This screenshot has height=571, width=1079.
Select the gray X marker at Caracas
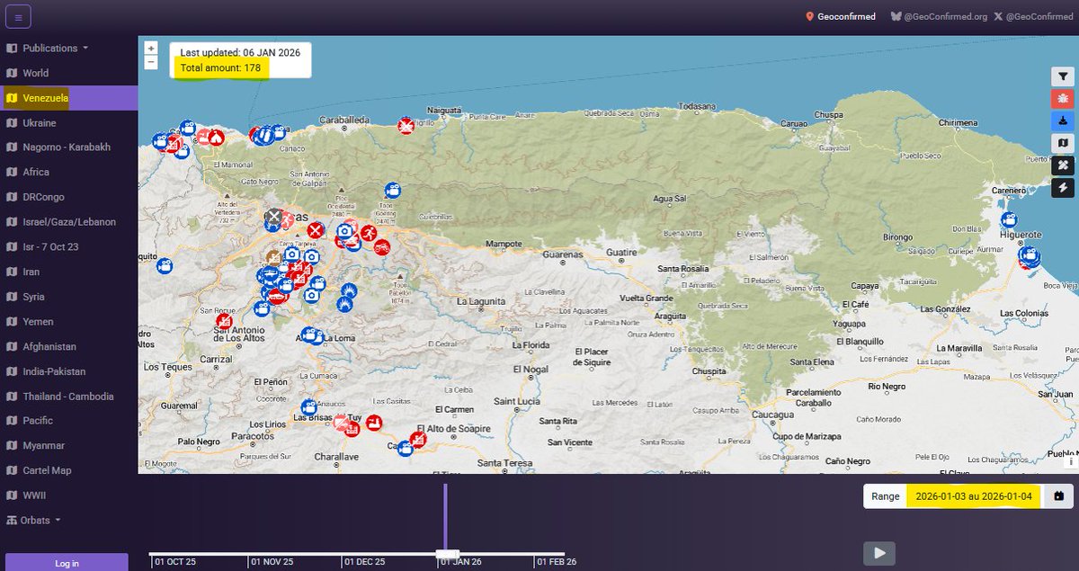pos(274,217)
